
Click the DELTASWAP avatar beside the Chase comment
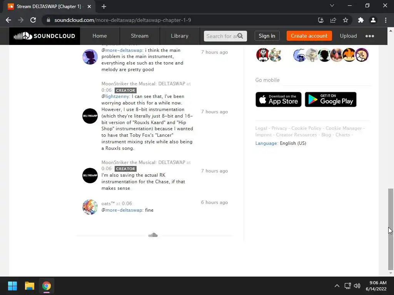[90, 175]
